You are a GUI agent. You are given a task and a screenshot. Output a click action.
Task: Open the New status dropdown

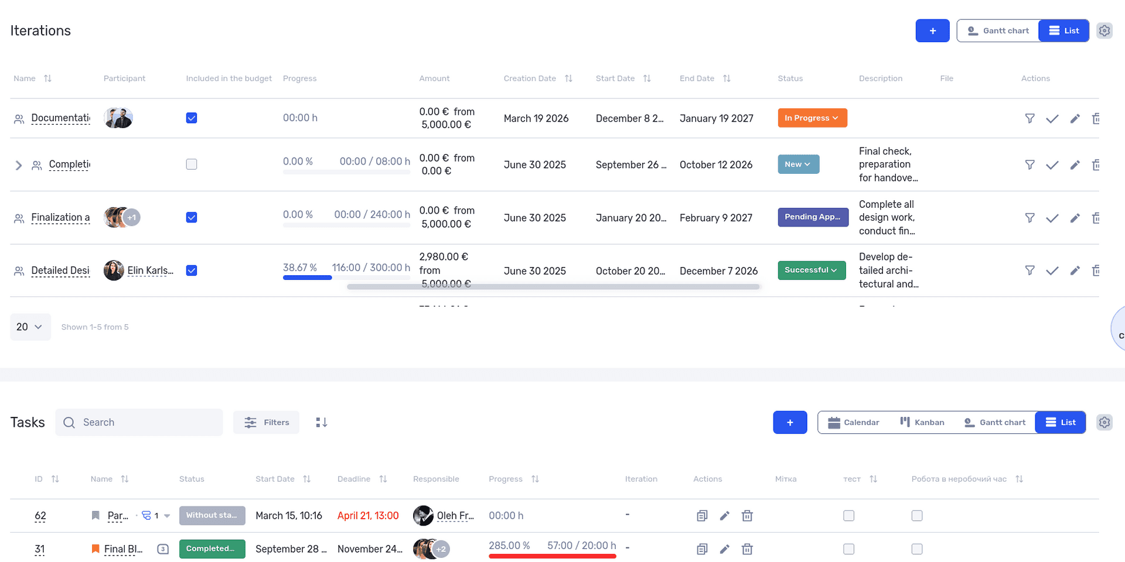pos(798,165)
